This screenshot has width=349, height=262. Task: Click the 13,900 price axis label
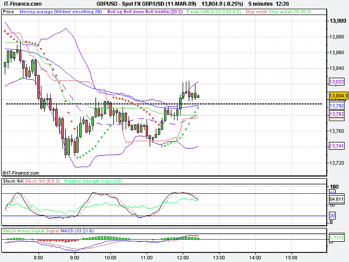pyautogui.click(x=338, y=21)
